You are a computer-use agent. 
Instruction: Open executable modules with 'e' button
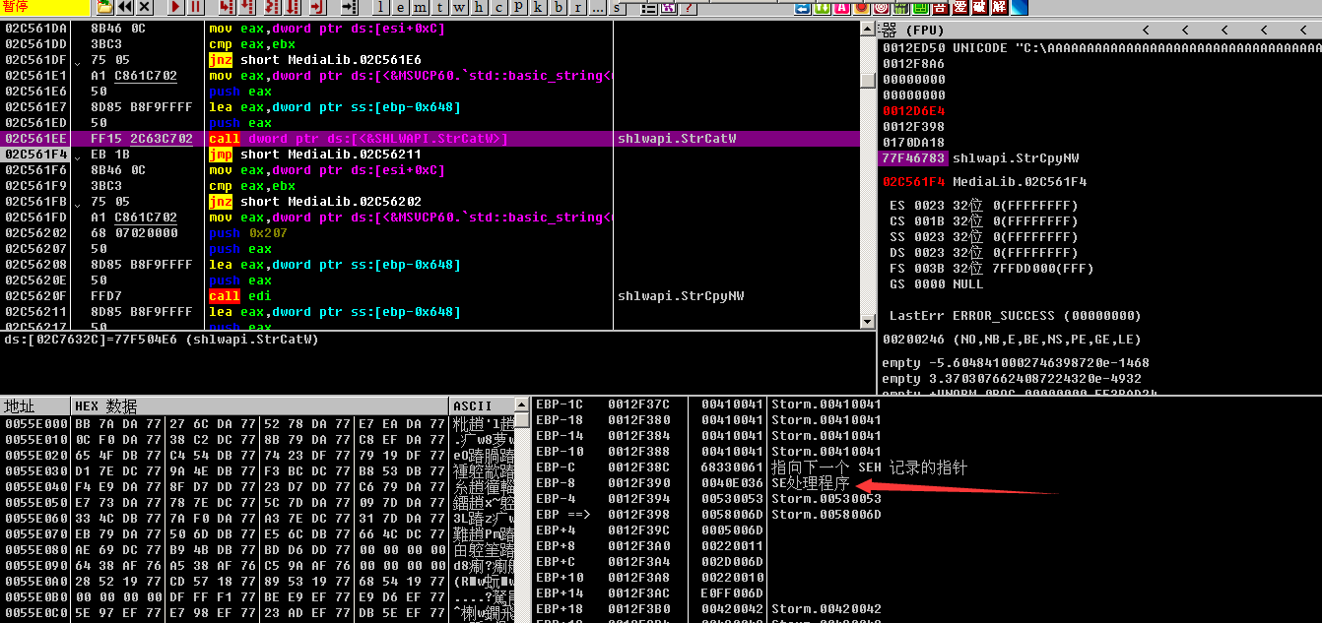(402, 8)
